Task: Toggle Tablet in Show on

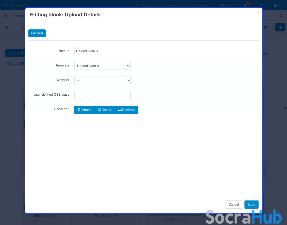Action: [105, 110]
